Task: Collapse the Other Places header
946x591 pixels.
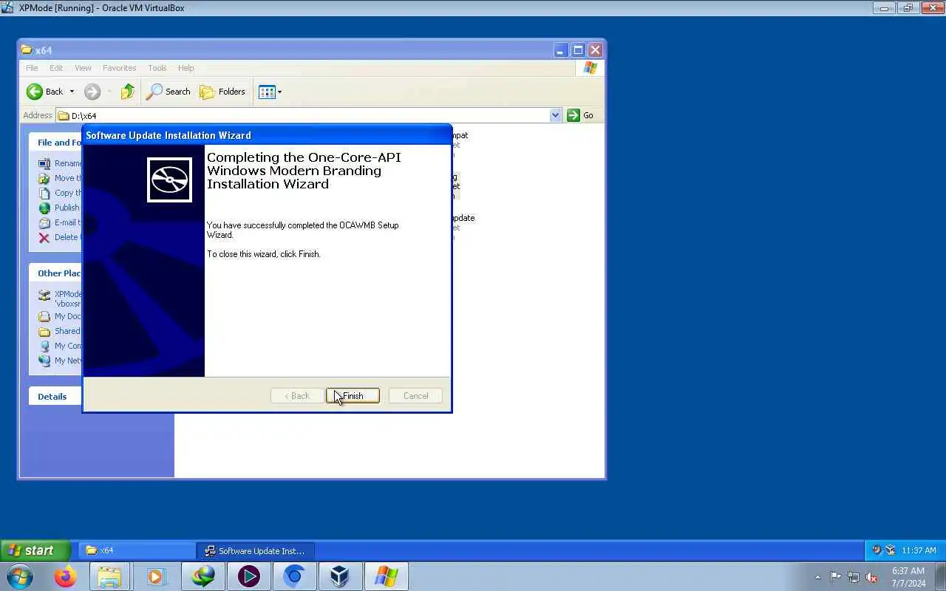Action: click(x=55, y=273)
